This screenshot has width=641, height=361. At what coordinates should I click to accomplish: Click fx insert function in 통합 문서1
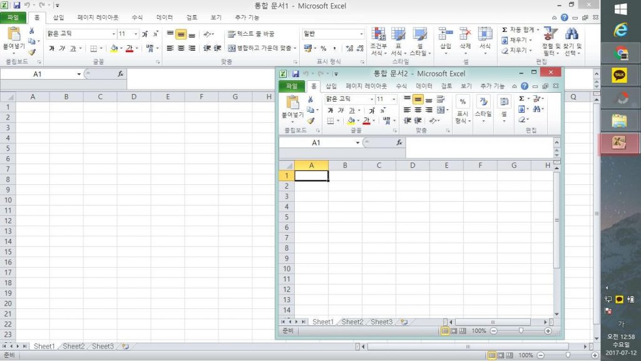[x=121, y=74]
